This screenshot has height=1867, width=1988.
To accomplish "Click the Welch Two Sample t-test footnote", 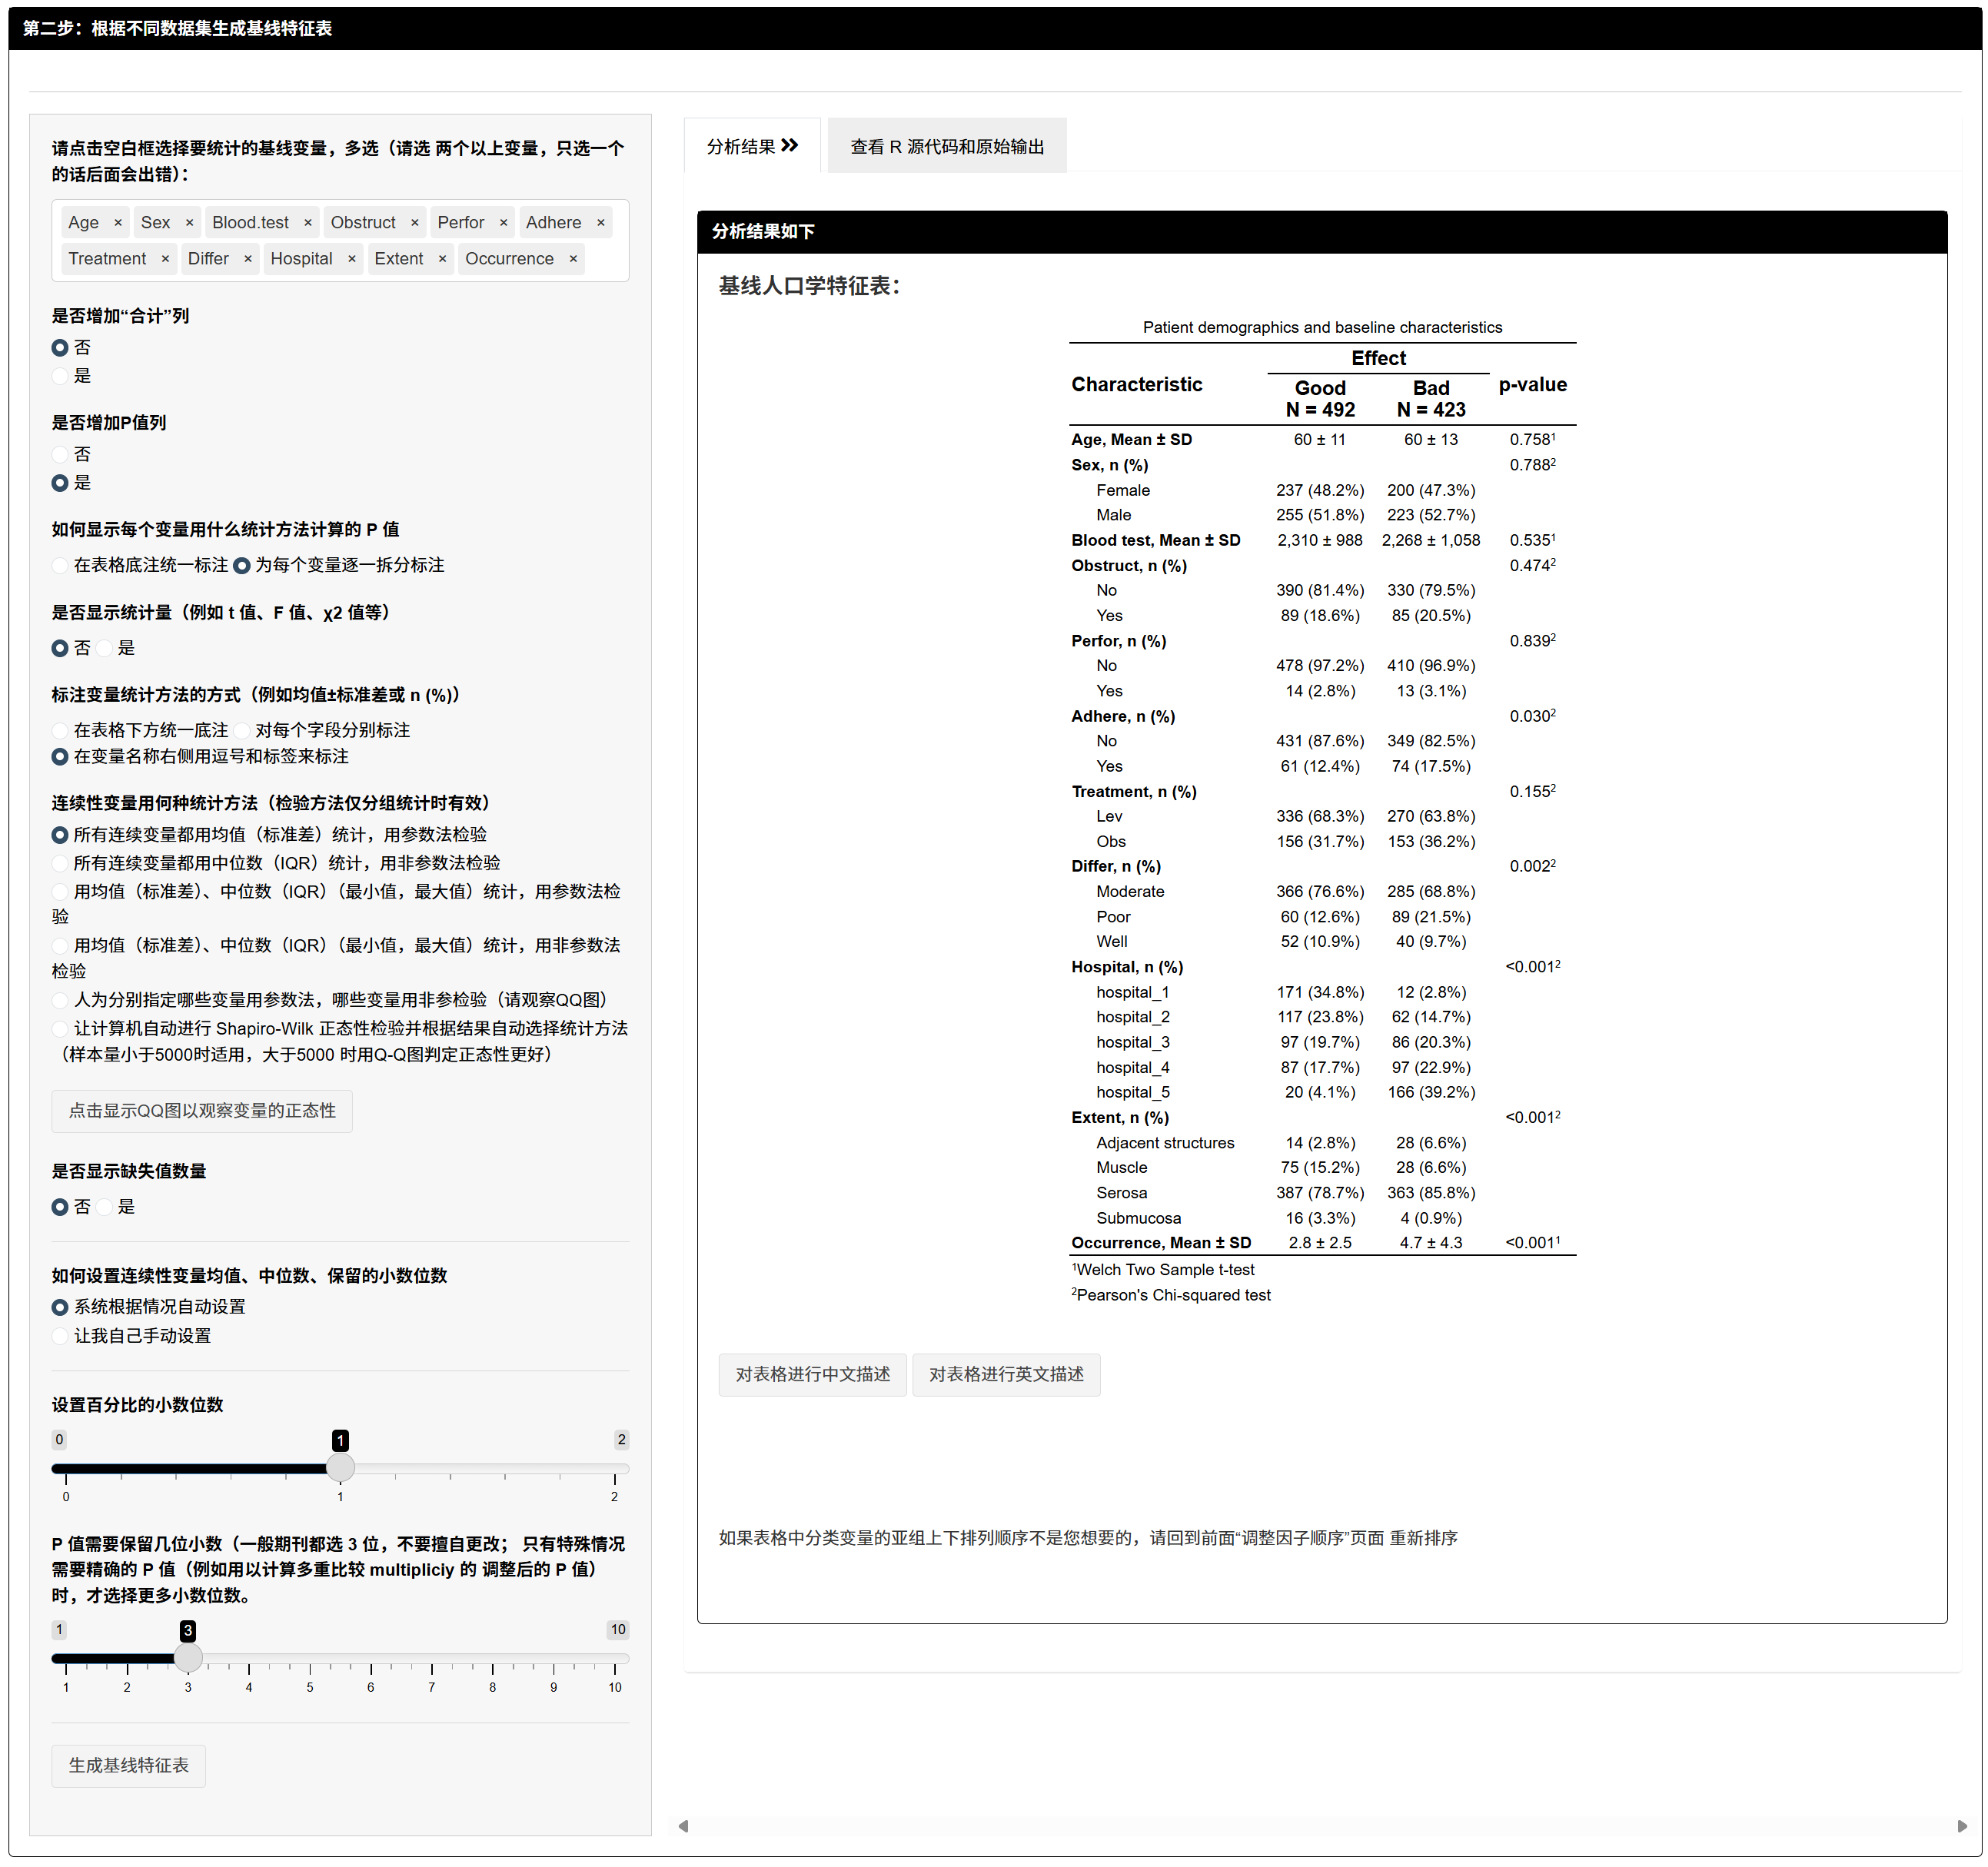I will tap(1163, 1270).
